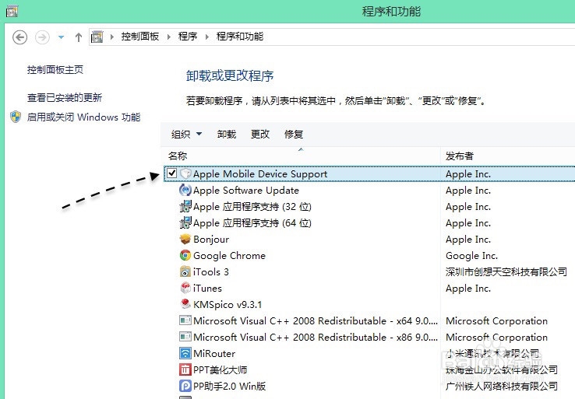Select Apple 应用程序支持 (32 位) name
Screen dimensions: 575x399
pos(252,207)
